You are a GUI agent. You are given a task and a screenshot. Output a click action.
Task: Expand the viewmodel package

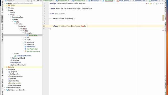point(23,44)
